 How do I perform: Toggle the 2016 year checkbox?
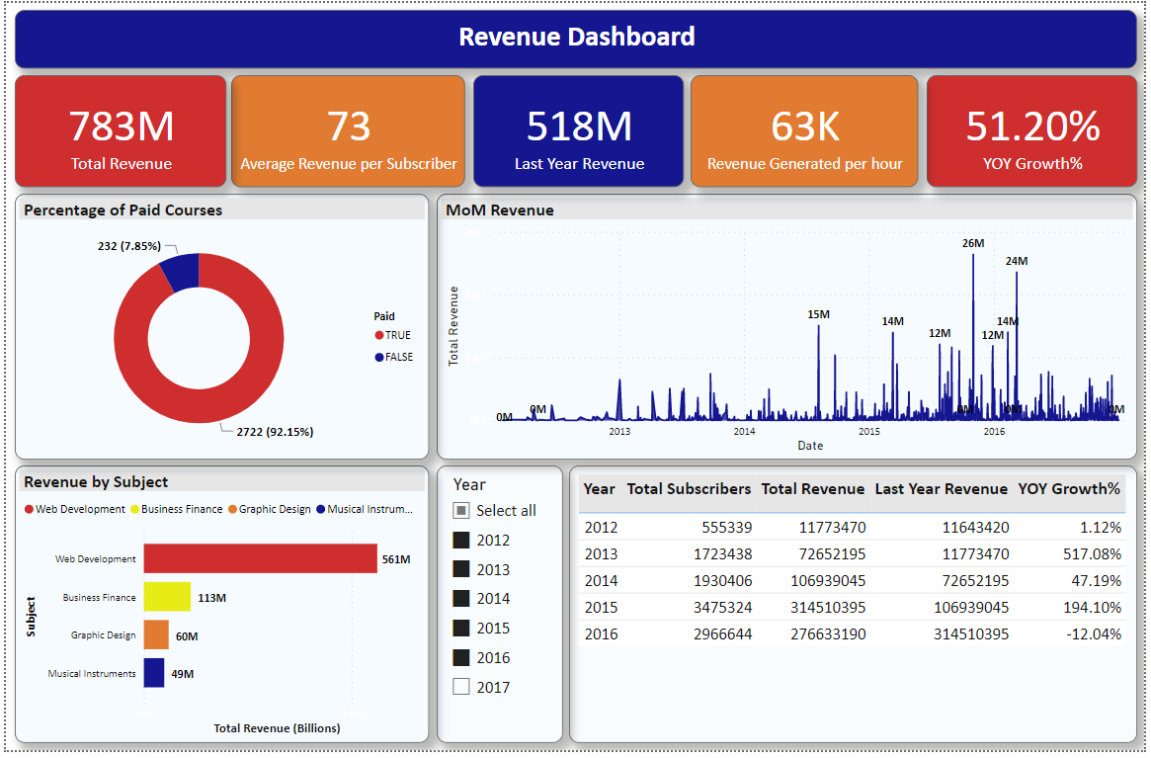pos(461,657)
